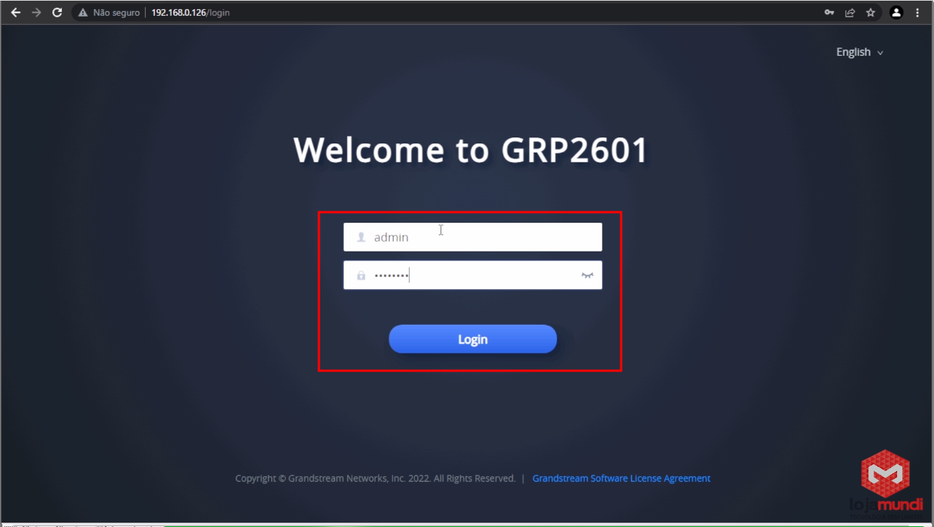Bookmark this page with star icon
Viewport: 934px width, 527px height.
click(871, 13)
